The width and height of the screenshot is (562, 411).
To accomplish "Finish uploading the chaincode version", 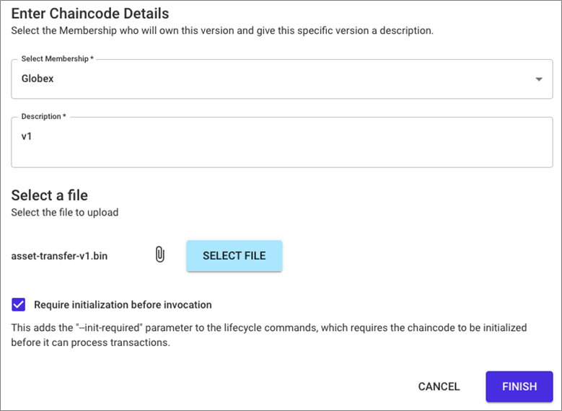I will pyautogui.click(x=519, y=386).
